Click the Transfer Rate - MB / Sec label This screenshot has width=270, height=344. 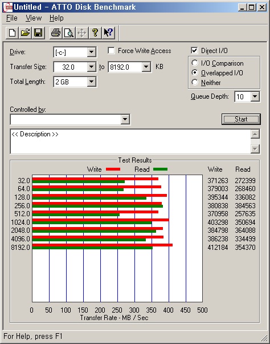[x=114, y=317]
